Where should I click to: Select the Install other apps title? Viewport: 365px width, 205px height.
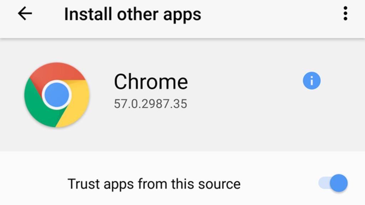132,14
